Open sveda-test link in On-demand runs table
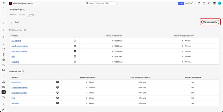223x112 pixels. point(15,62)
